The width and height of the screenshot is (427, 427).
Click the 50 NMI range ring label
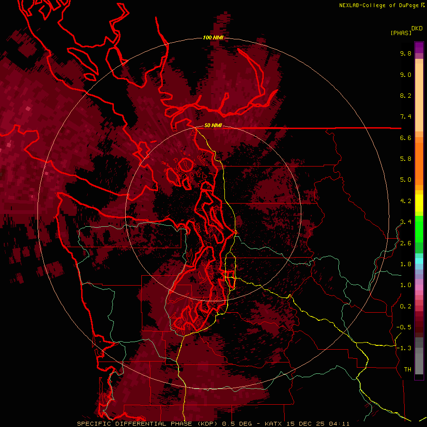[213, 126]
